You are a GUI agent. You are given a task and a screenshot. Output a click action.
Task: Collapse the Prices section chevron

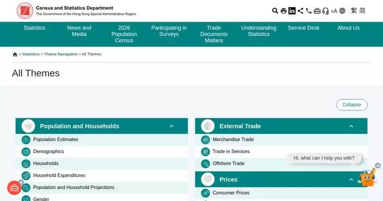(x=351, y=179)
